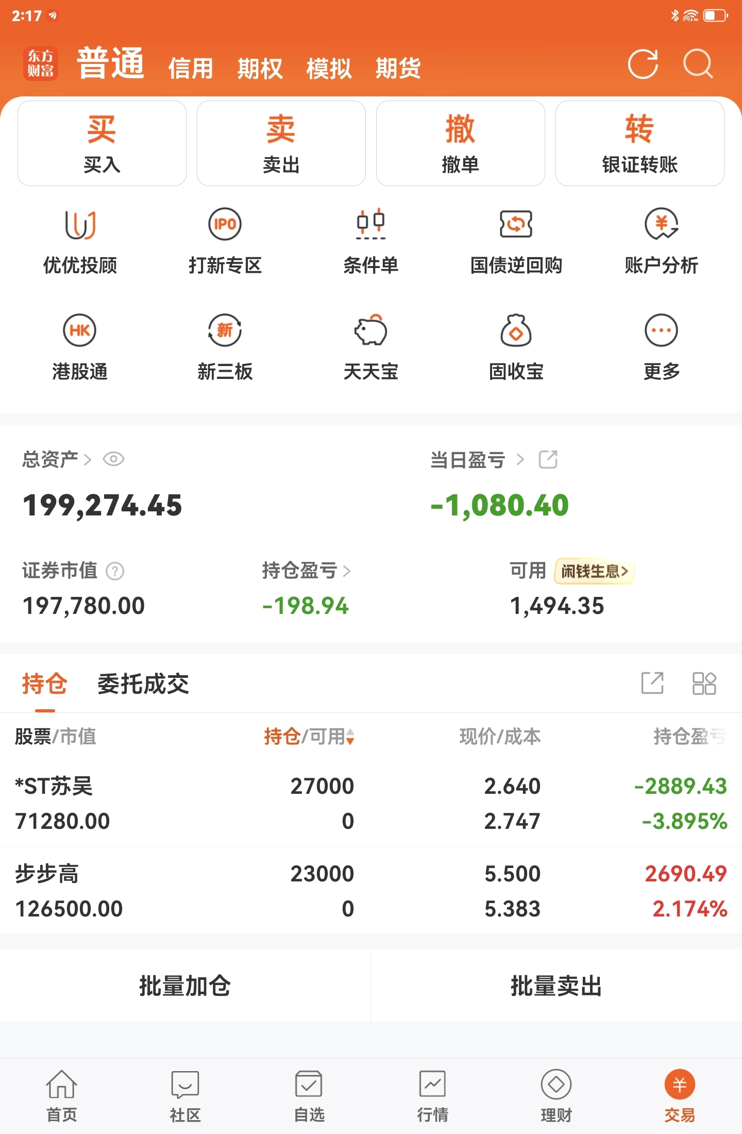
Task: Toggle total assets visibility eye
Action: 114,459
